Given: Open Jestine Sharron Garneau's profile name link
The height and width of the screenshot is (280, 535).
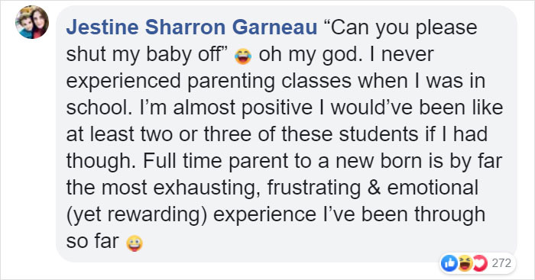Looking at the screenshot, I should [192, 27].
